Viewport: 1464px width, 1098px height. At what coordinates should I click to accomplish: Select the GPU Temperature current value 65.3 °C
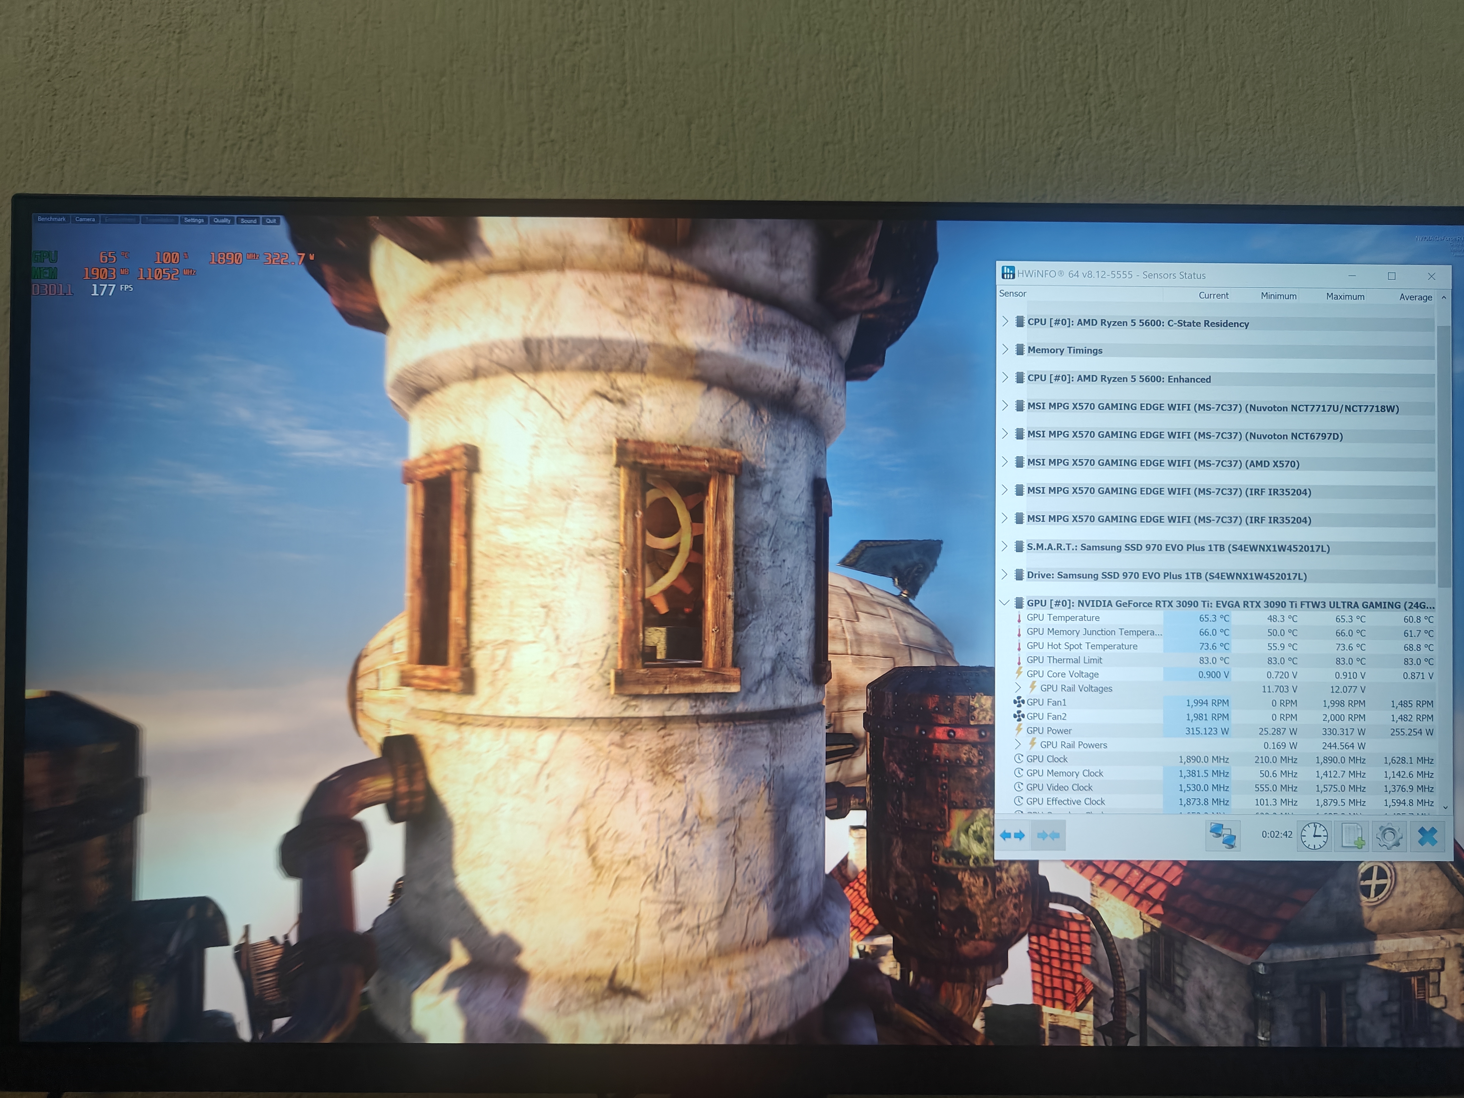[x=1214, y=618]
